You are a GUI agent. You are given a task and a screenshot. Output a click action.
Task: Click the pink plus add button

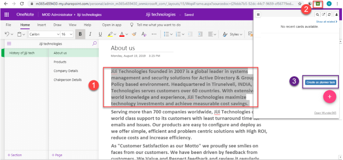pyautogui.click(x=329, y=96)
